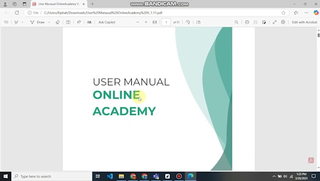Open the browser profile icon
This screenshot has width=320, height=181.
click(x=5, y=4)
